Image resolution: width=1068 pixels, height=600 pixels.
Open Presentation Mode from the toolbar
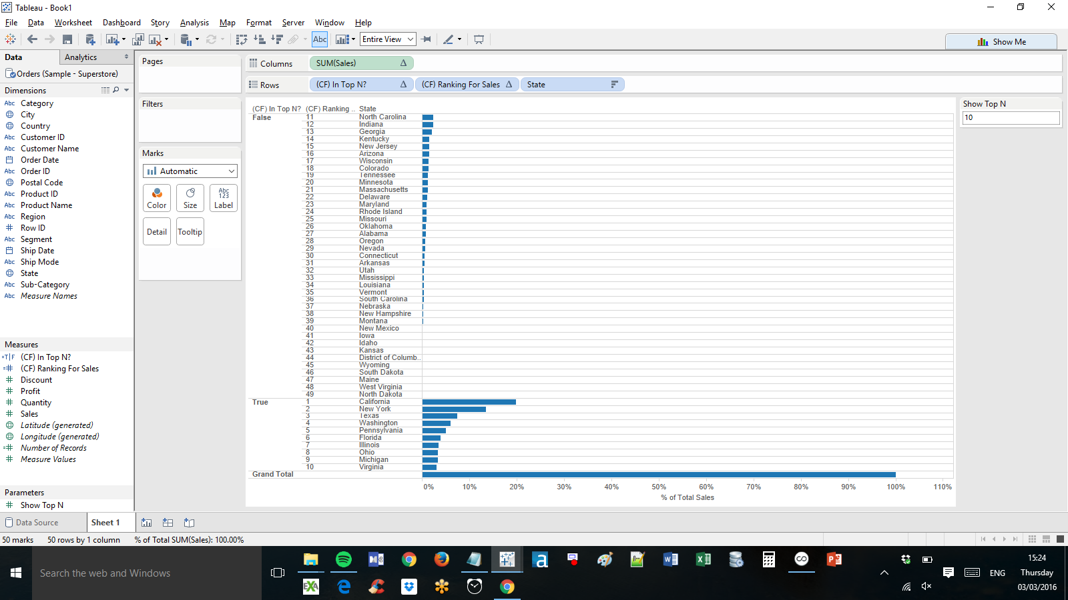(479, 40)
